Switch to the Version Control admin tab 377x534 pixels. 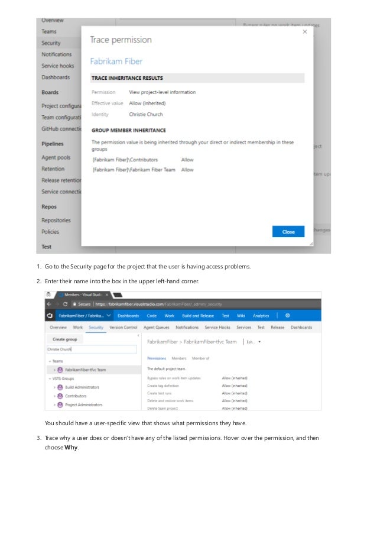coord(123,327)
